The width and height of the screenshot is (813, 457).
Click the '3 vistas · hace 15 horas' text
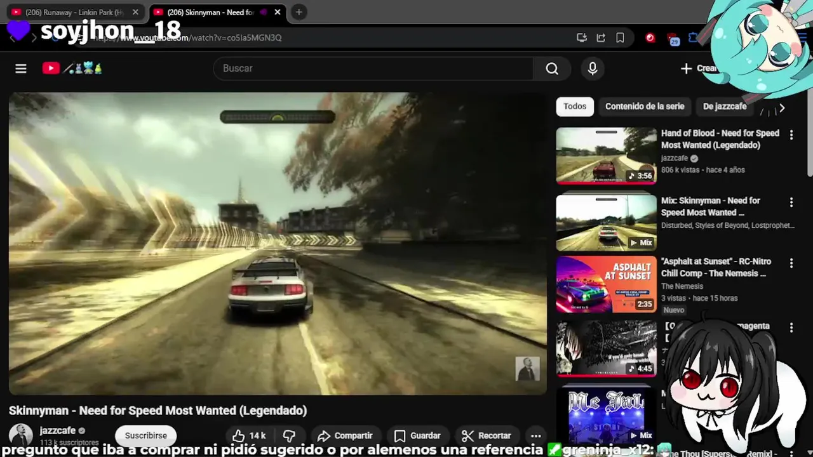point(699,298)
